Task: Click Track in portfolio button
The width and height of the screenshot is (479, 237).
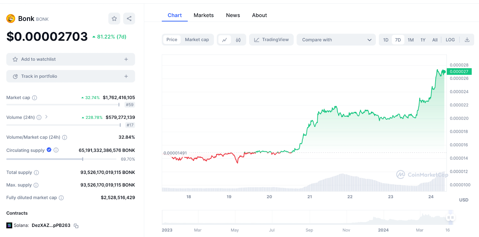Action: click(71, 76)
